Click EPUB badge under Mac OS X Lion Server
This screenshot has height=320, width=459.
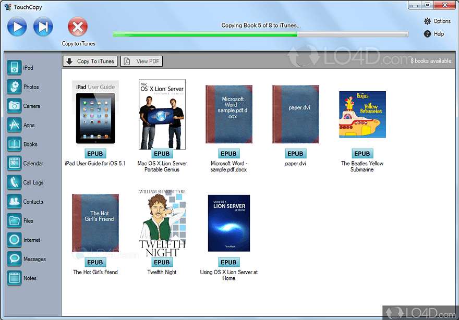[162, 154]
